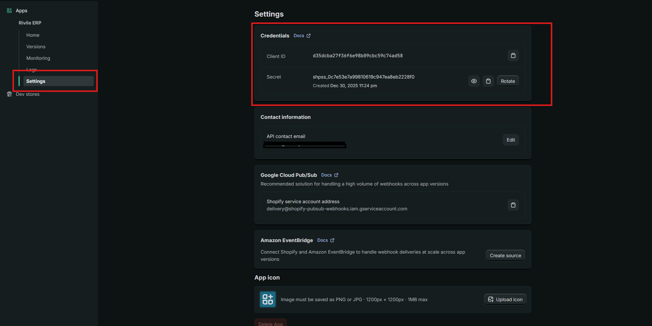This screenshot has width=652, height=326.
Task: Click the Delete App button
Action: (271, 322)
